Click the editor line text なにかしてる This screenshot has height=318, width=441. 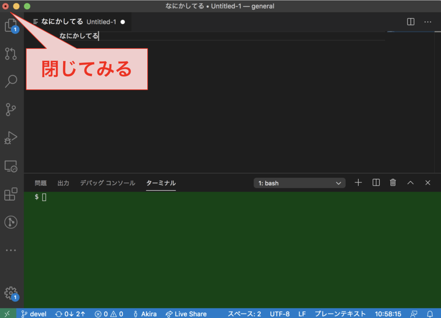79,36
